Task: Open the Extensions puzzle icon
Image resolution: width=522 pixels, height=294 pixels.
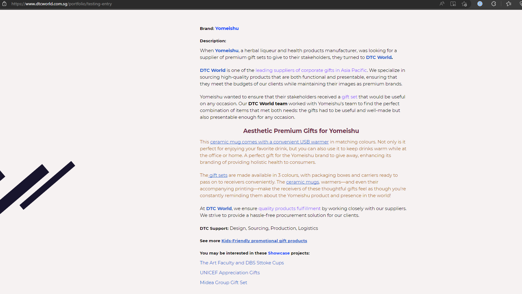Action: pyautogui.click(x=494, y=4)
